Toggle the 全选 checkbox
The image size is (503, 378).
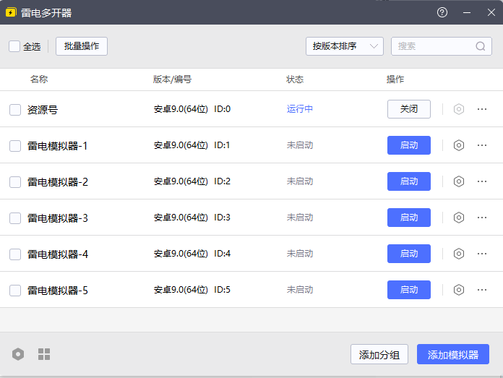tap(14, 46)
